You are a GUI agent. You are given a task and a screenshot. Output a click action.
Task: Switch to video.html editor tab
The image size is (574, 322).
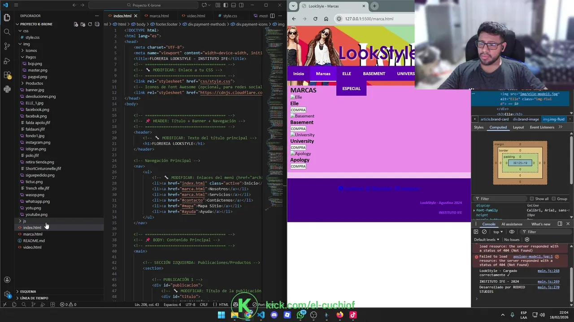tap(196, 16)
